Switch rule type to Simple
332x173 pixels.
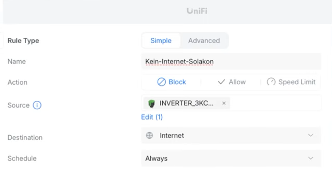[161, 41]
